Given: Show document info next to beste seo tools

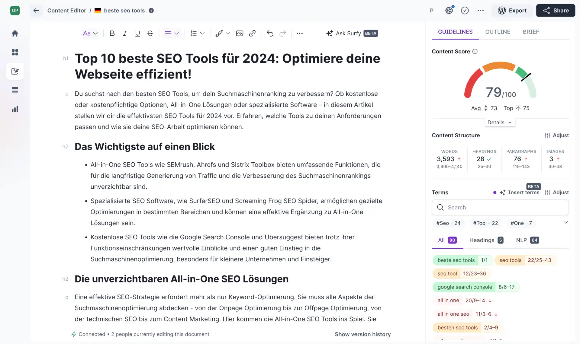Looking at the screenshot, I should (151, 11).
